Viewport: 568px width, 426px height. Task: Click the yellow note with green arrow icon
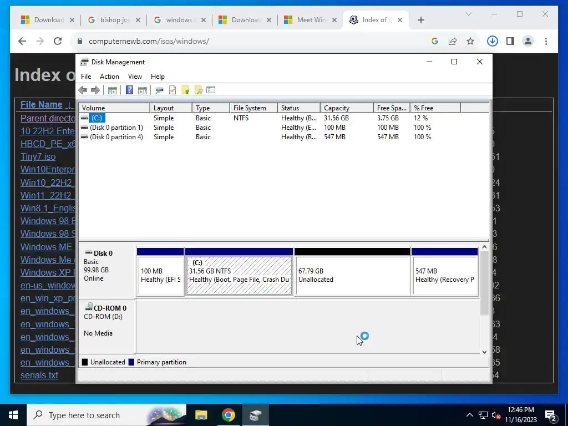tap(185, 90)
